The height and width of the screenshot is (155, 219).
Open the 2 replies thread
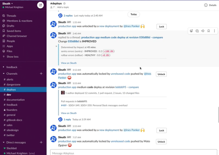point(68,16)
